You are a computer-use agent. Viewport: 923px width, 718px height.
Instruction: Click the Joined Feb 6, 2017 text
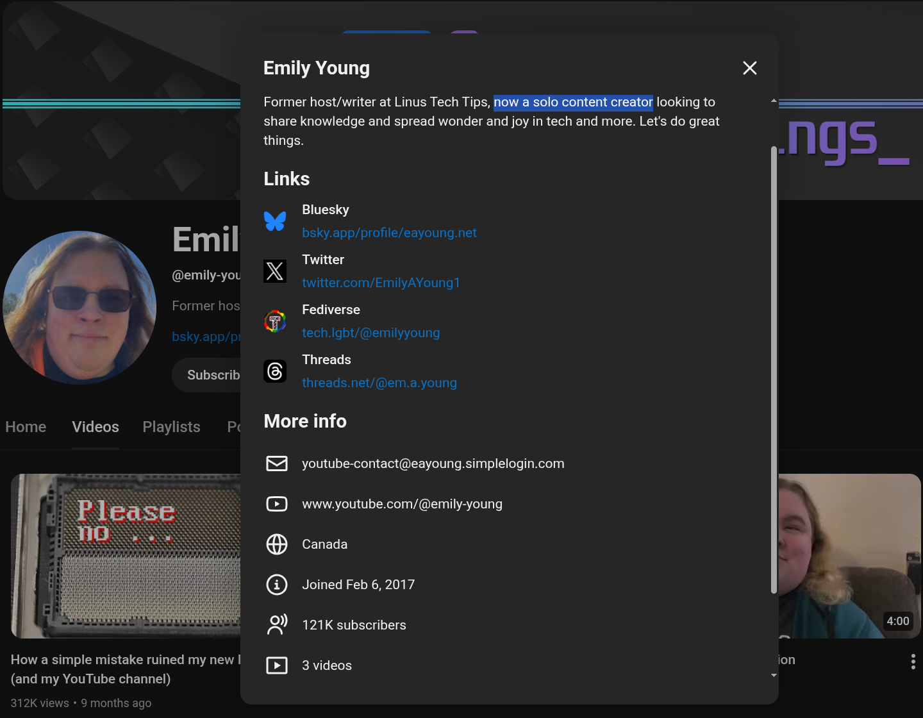(358, 585)
